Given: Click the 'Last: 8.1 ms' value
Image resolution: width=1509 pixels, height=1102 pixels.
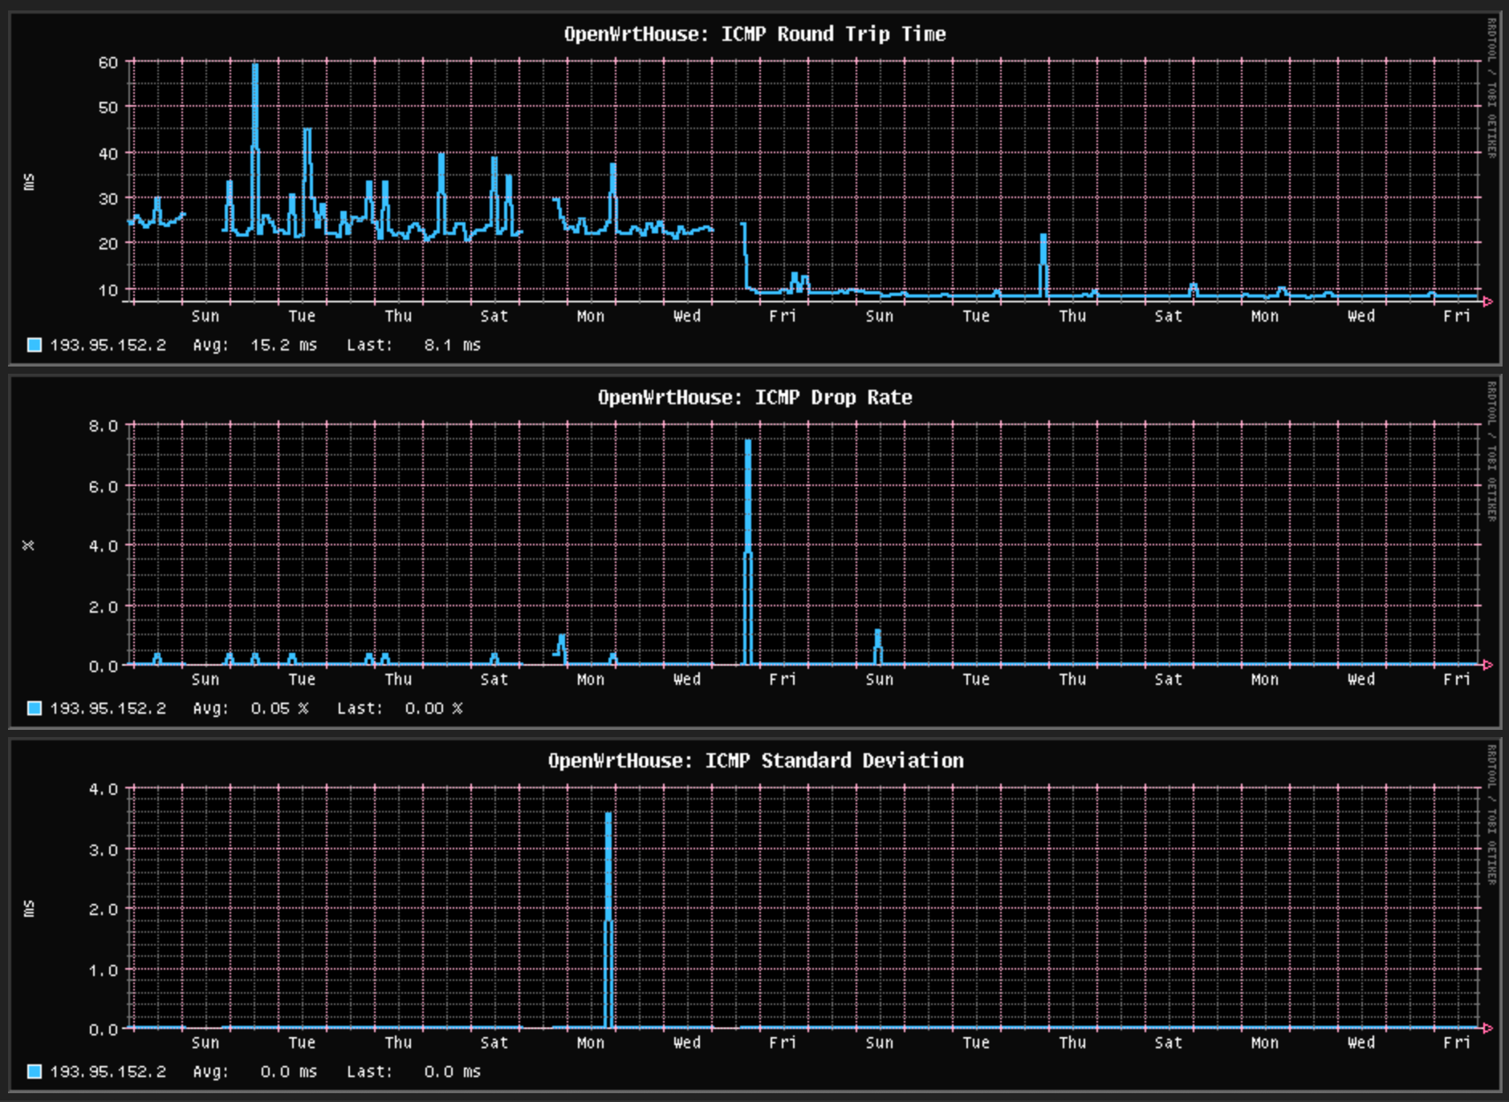Looking at the screenshot, I should [x=413, y=345].
